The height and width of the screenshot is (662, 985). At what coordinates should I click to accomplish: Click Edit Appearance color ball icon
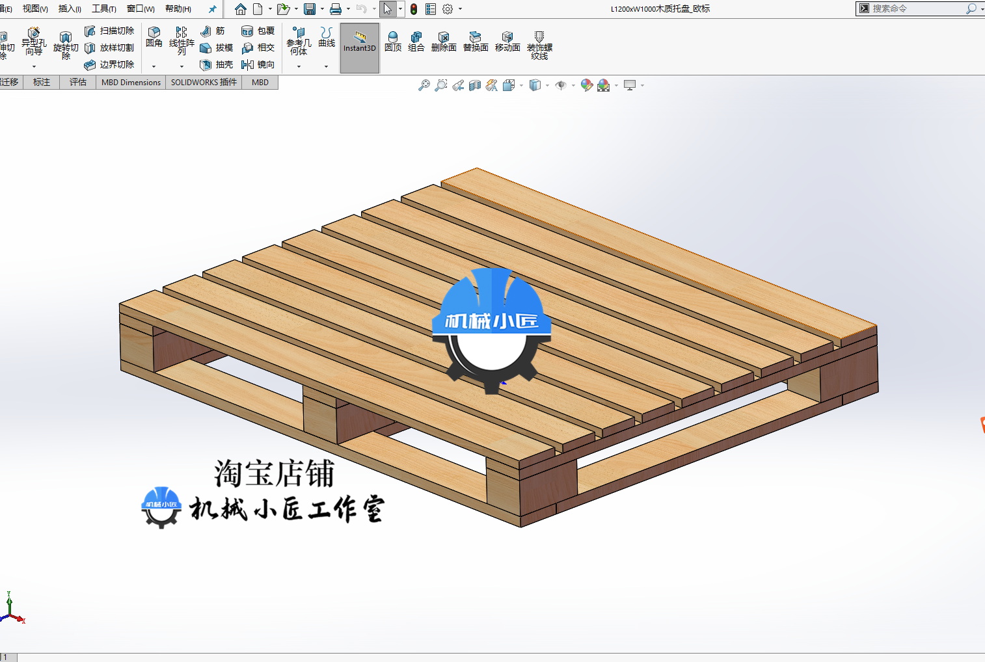tap(586, 85)
